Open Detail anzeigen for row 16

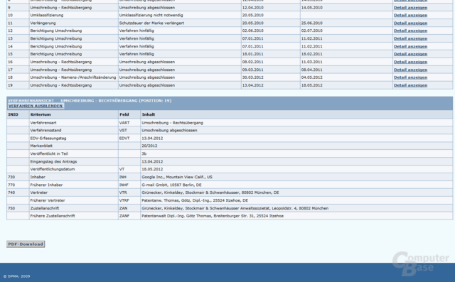point(410,62)
